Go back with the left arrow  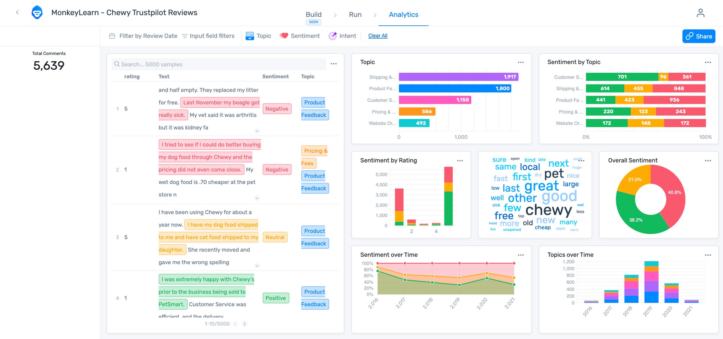[17, 12]
